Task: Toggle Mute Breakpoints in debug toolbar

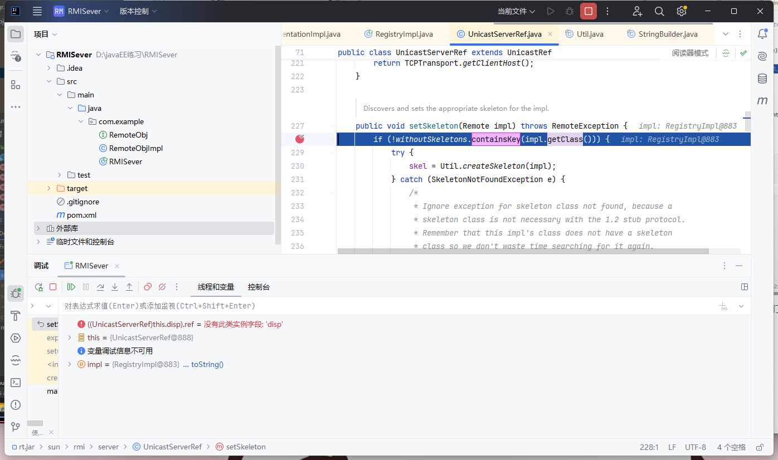Action: tap(162, 287)
